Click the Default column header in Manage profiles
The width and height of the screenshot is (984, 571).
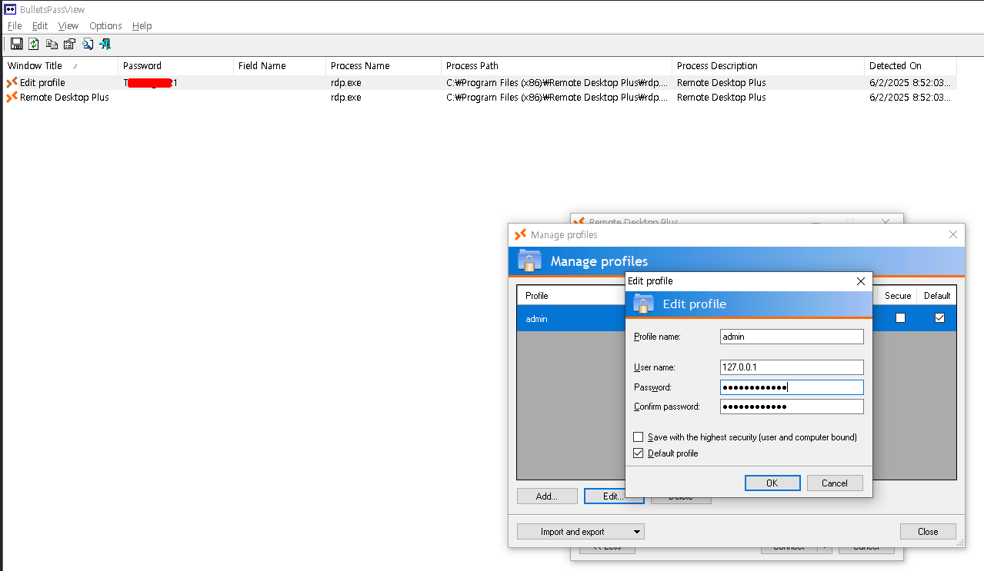pyautogui.click(x=937, y=295)
